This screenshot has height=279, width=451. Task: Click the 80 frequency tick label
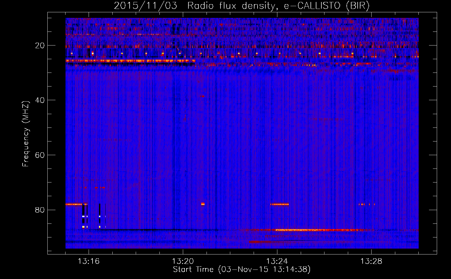click(x=40, y=210)
